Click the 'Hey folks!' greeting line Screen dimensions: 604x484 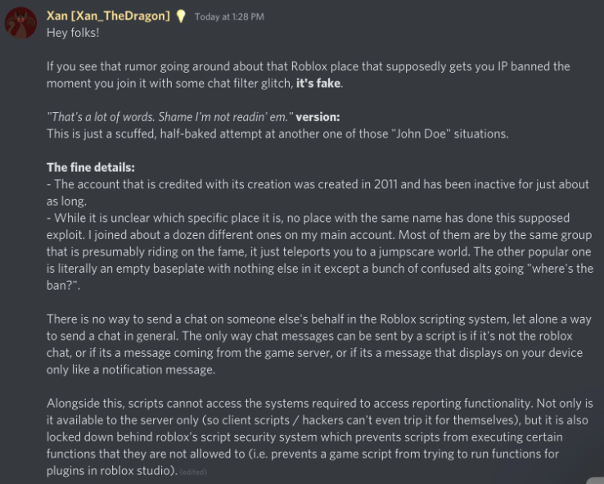coord(73,33)
